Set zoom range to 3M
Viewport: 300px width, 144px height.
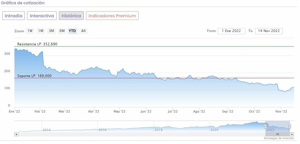pos(51,31)
